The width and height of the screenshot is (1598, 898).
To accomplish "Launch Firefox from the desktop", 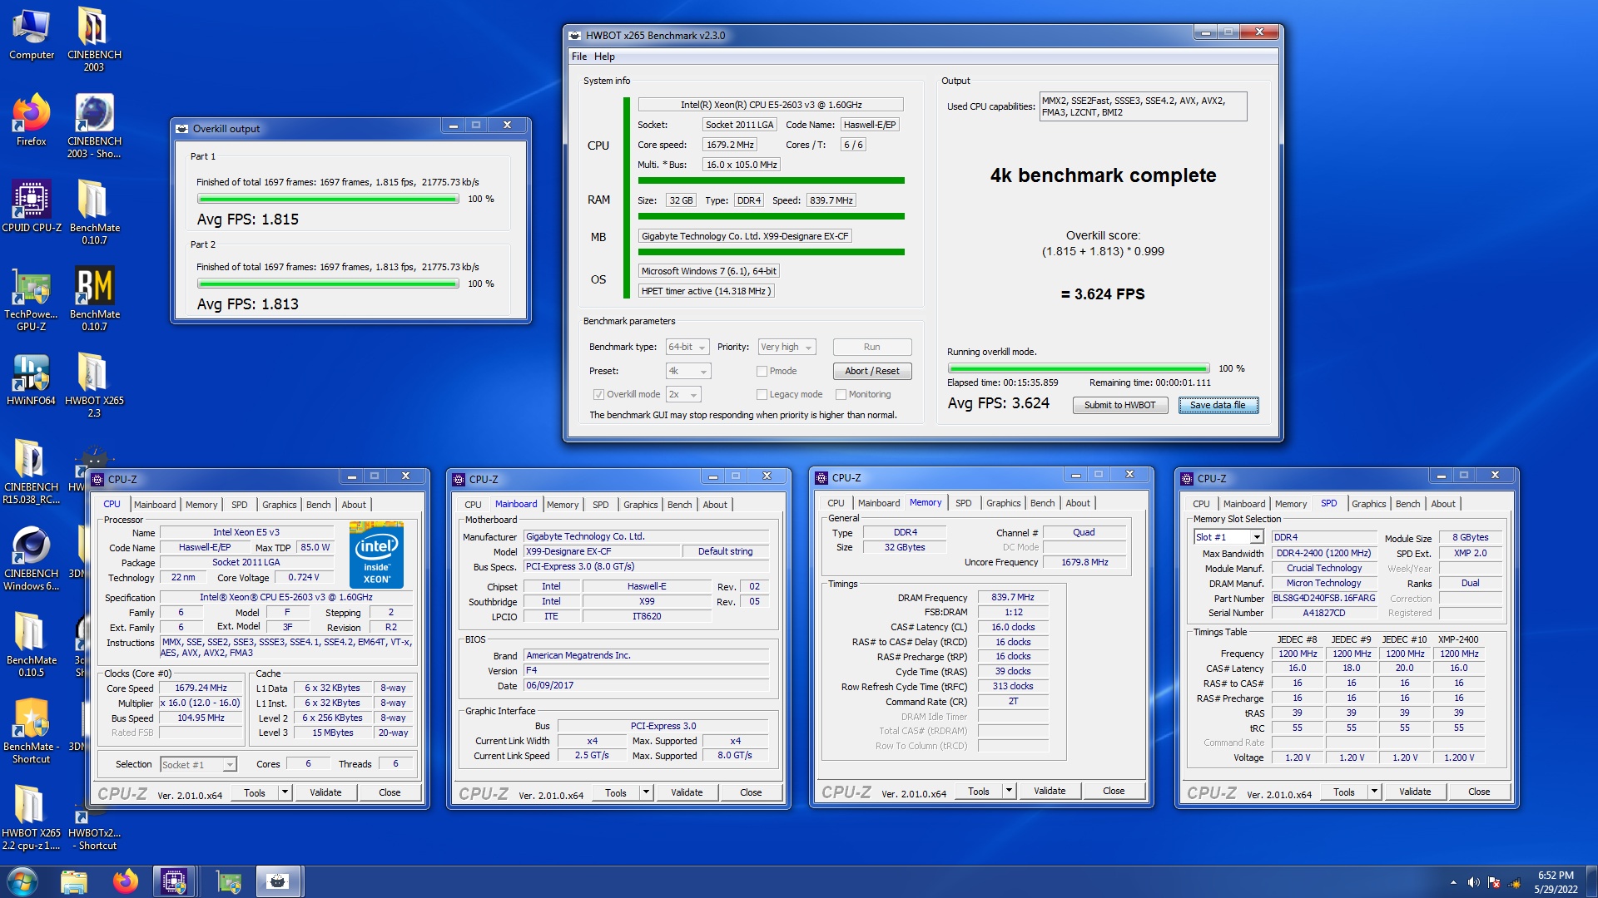I will click(x=32, y=121).
